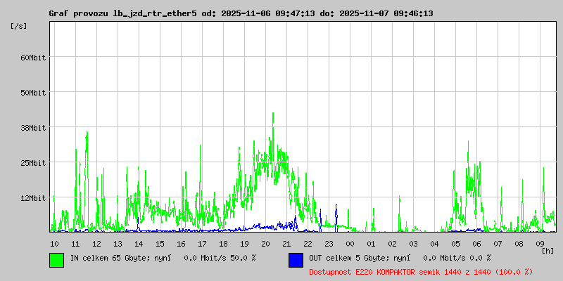Image resolution: width=563 pixels, height=281 pixels.
Task: Select the 50Mbit y-axis label
Action: click(x=32, y=92)
